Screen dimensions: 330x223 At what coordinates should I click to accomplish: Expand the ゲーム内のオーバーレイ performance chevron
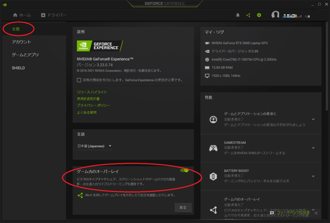click(x=313, y=210)
